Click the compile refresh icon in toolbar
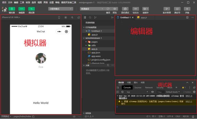 (x=108, y=9)
